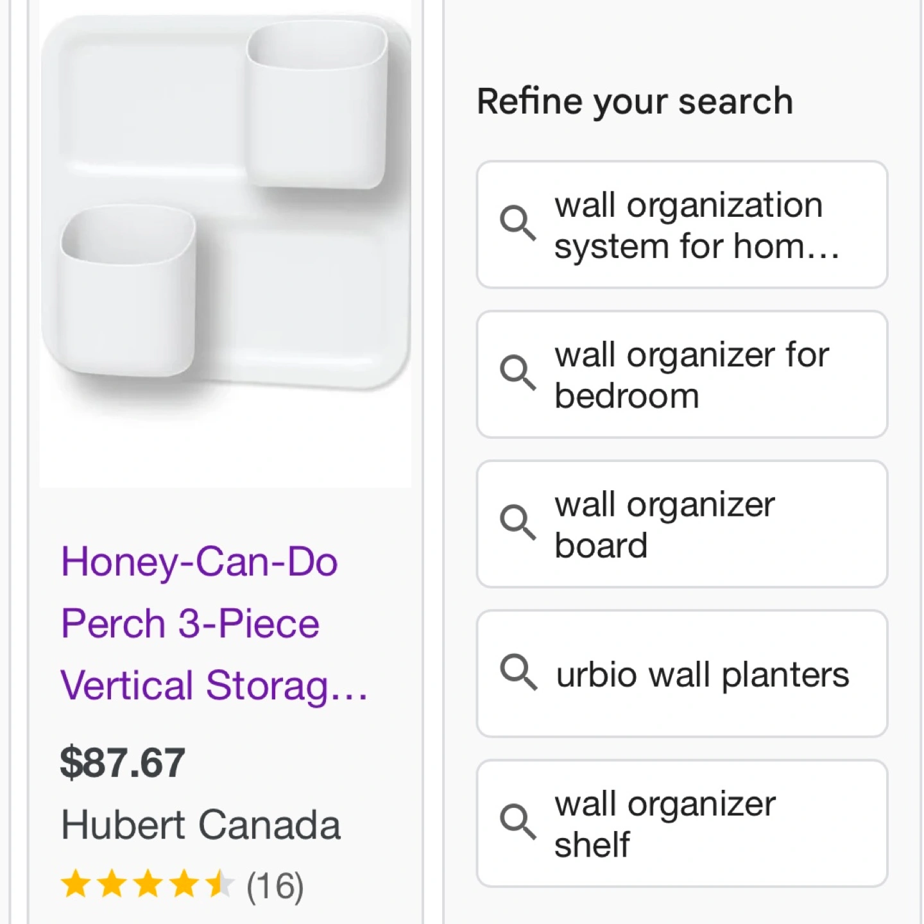Refine search with 'wall organizer board'

click(665, 524)
